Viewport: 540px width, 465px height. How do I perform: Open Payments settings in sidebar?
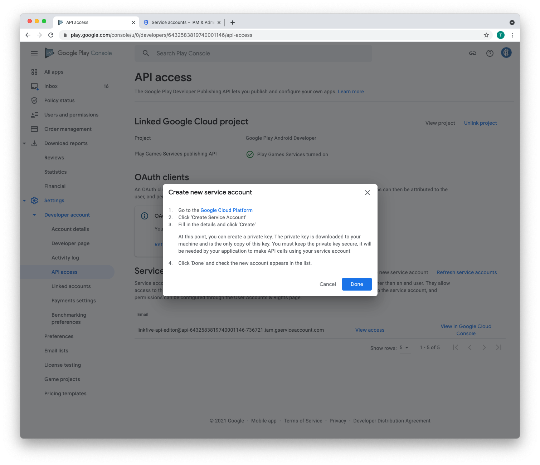74,301
